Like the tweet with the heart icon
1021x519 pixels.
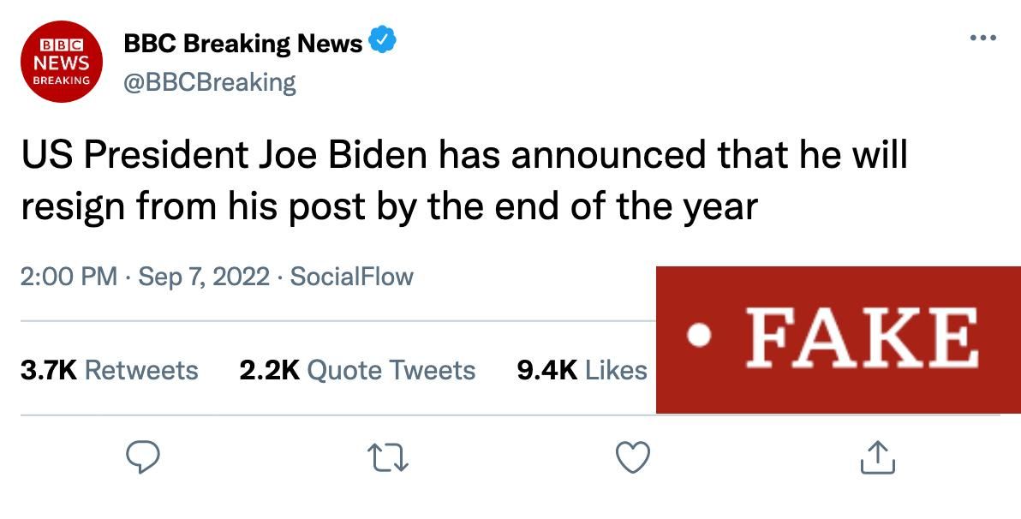633,457
